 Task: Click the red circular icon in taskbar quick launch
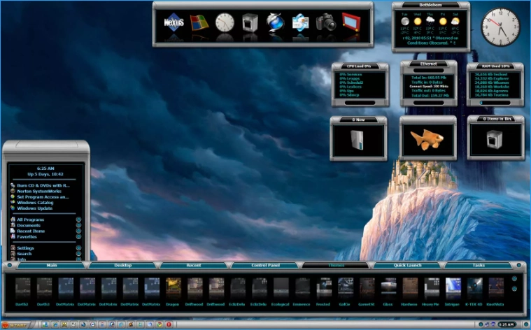click(169, 324)
